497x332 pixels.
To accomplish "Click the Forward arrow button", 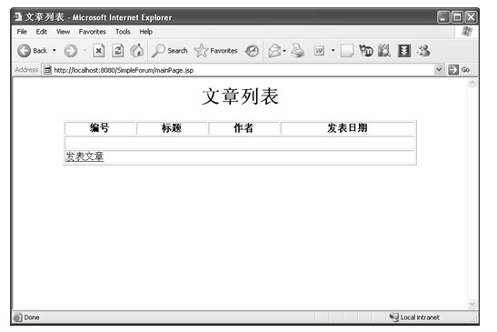I will click(70, 51).
